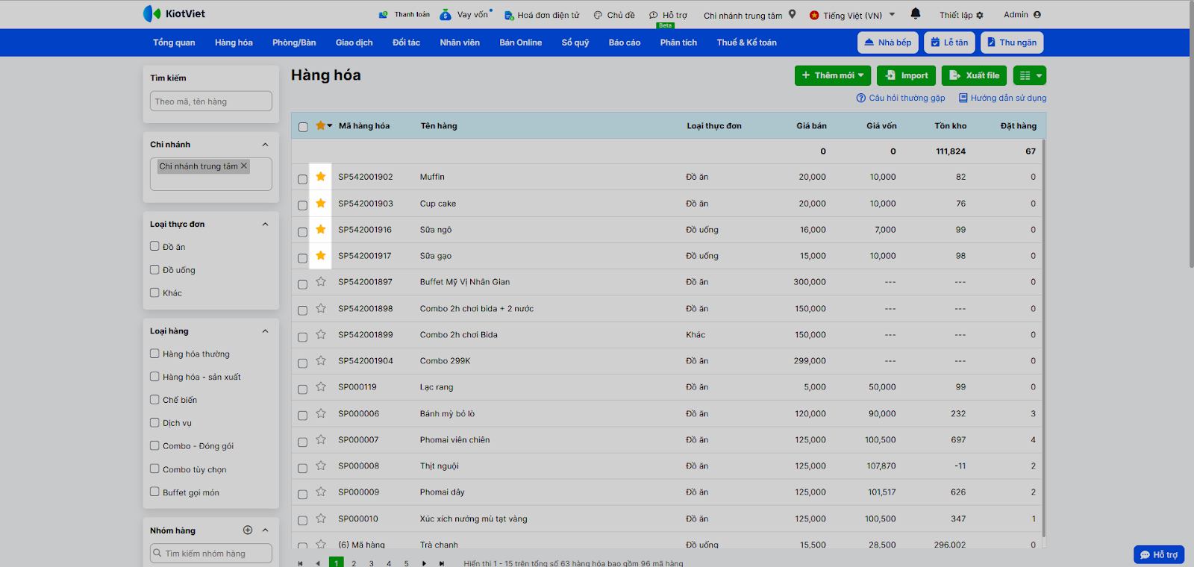
Task: Tick the Đồ ăn filter checkbox
Action: click(154, 246)
